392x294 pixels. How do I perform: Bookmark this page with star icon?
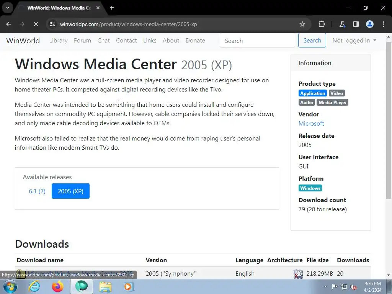pos(302,24)
